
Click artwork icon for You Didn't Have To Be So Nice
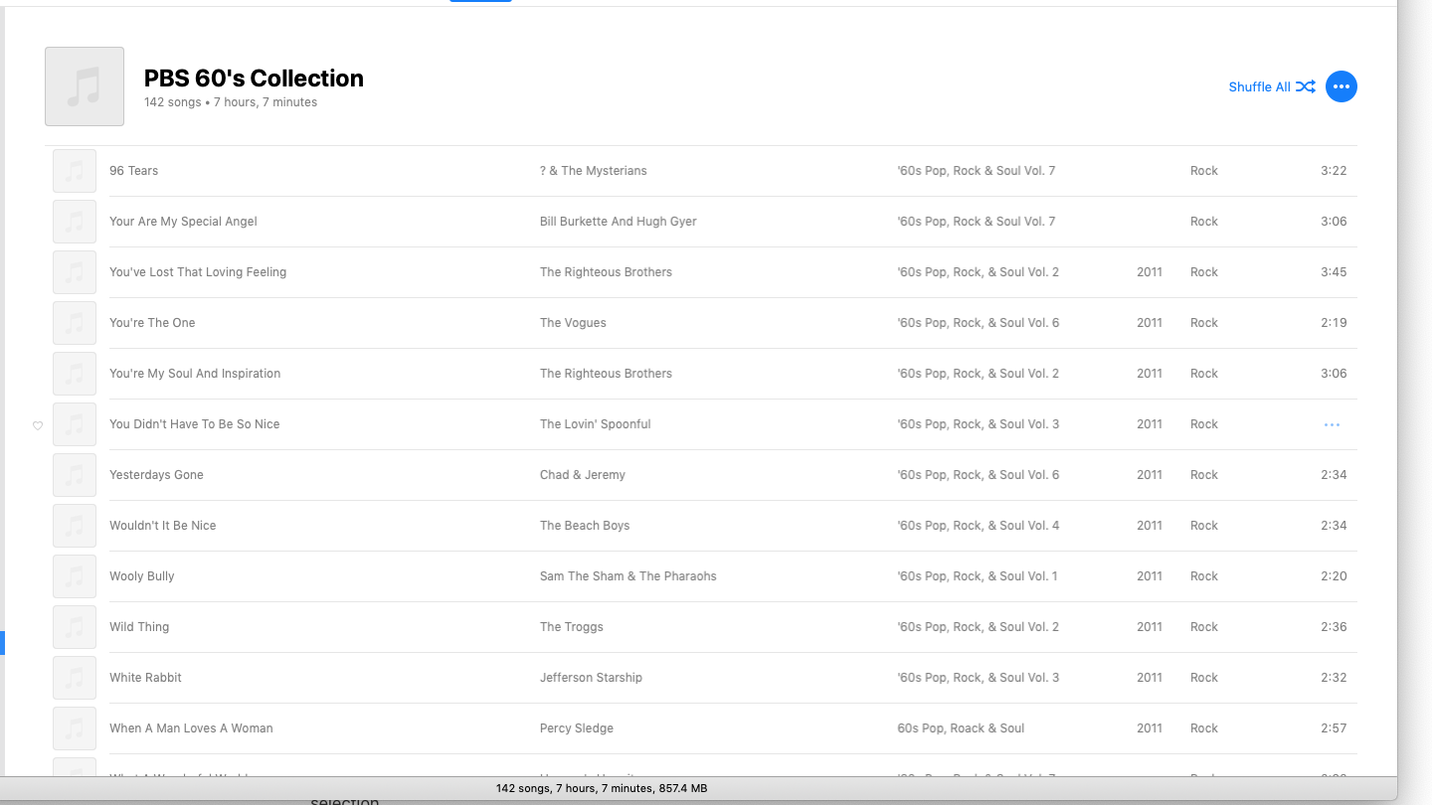75,424
